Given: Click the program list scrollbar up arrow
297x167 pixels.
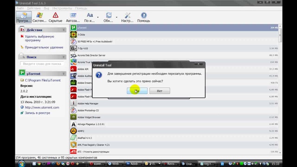Looking at the screenshot, I should (280, 26).
